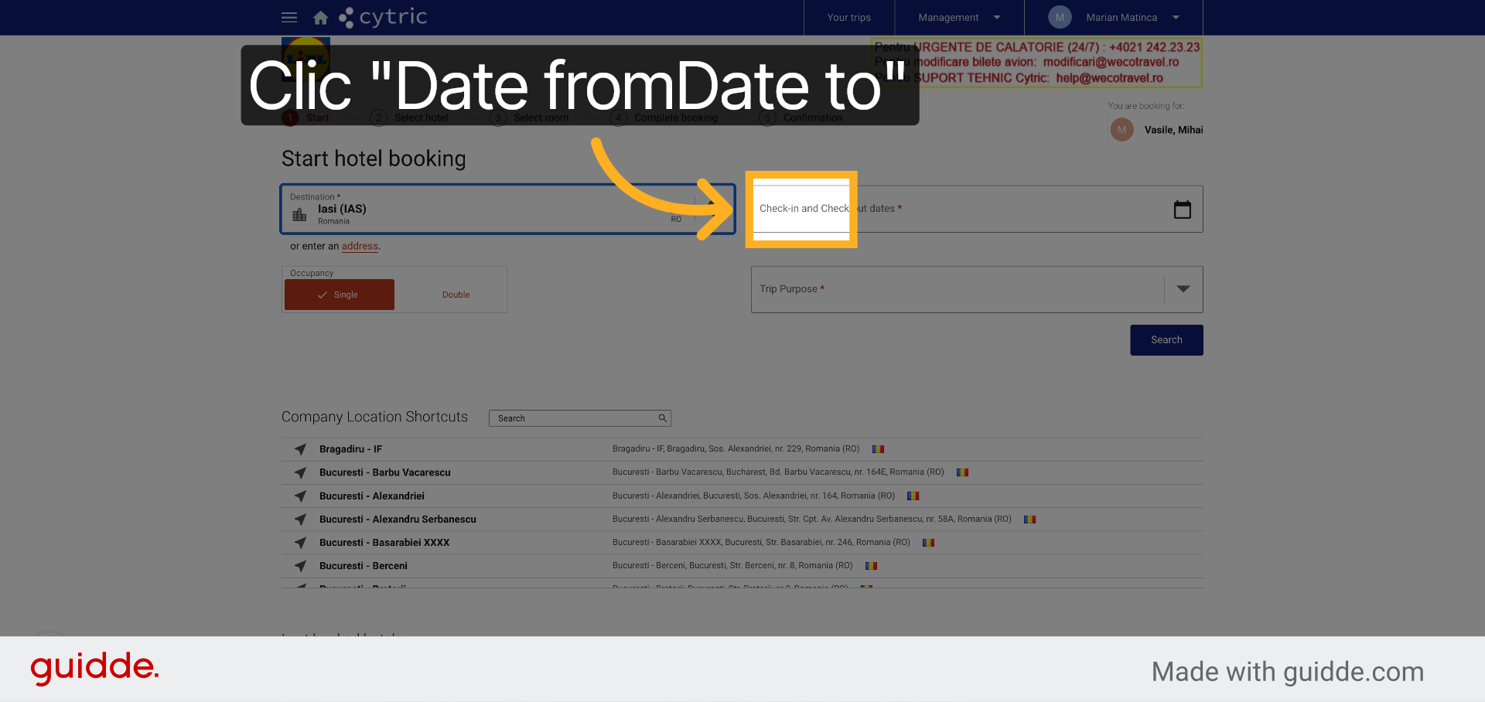Open the Your trips tab
Image resolution: width=1485 pixels, height=702 pixels.
point(848,17)
